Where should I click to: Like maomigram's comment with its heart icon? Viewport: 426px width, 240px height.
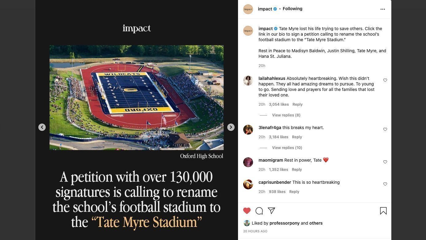coord(385,162)
